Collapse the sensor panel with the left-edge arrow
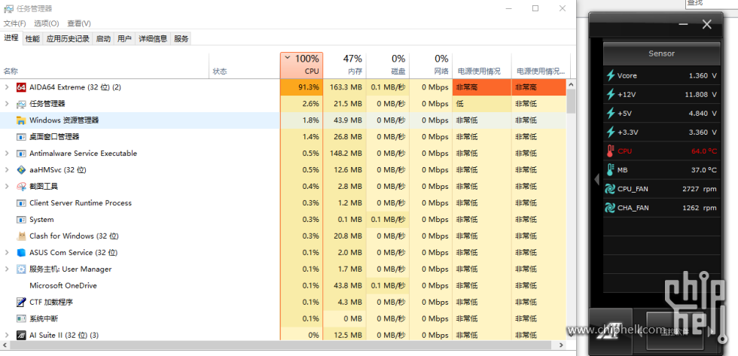The image size is (738, 356). pos(596,179)
